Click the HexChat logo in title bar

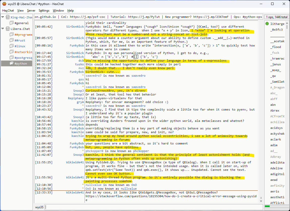pyautogui.click(x=4, y=4)
